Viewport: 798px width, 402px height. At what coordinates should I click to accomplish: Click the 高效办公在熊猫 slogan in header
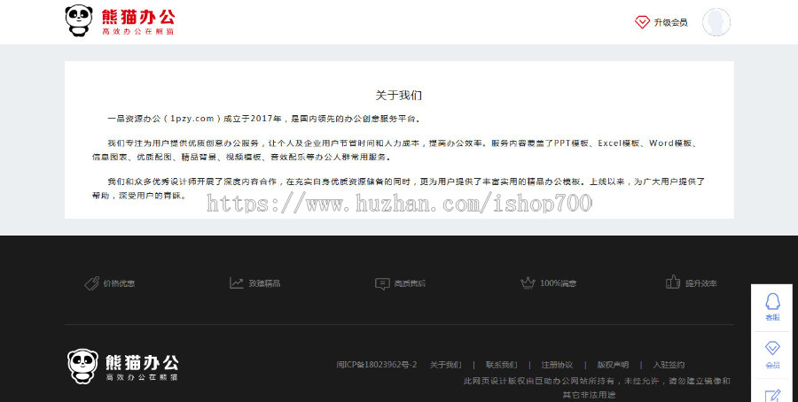(137, 32)
